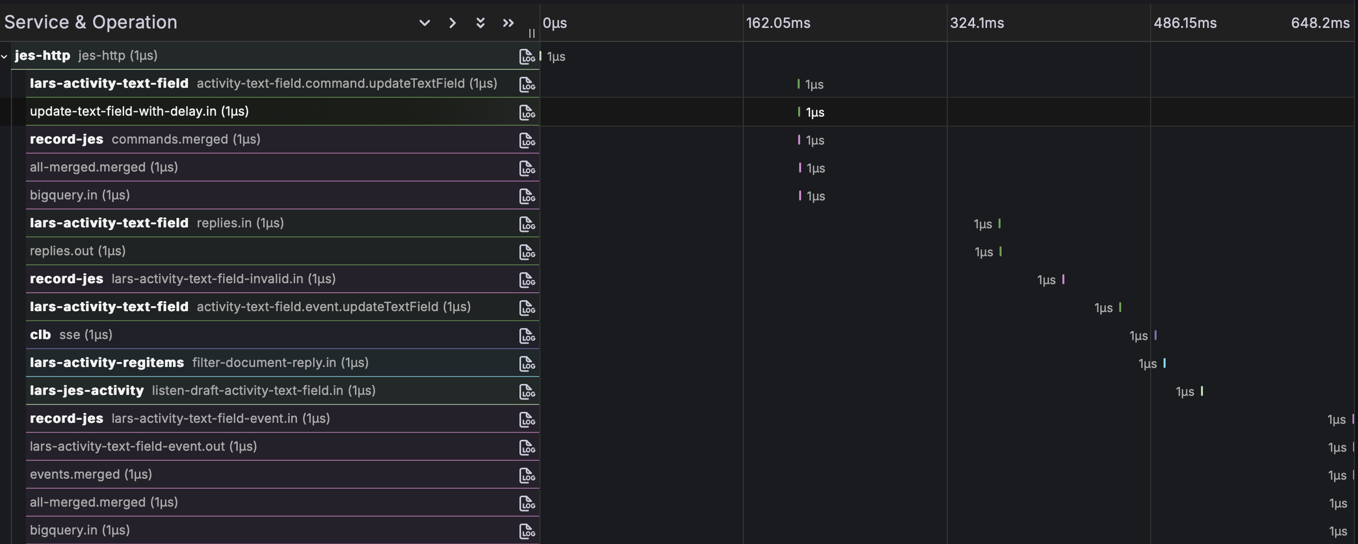This screenshot has height=544, width=1358.
Task: Click log icon on events.merged row
Action: coord(526,476)
